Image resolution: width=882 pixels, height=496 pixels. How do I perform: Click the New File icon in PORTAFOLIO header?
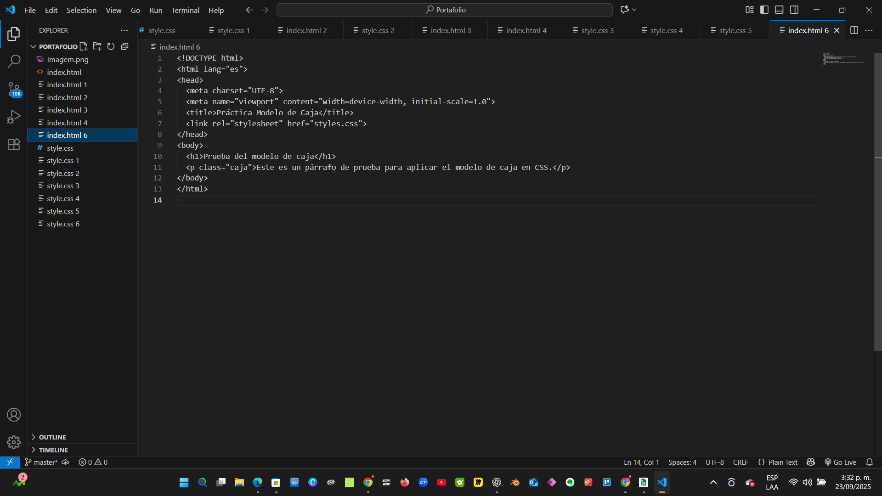pos(84,46)
